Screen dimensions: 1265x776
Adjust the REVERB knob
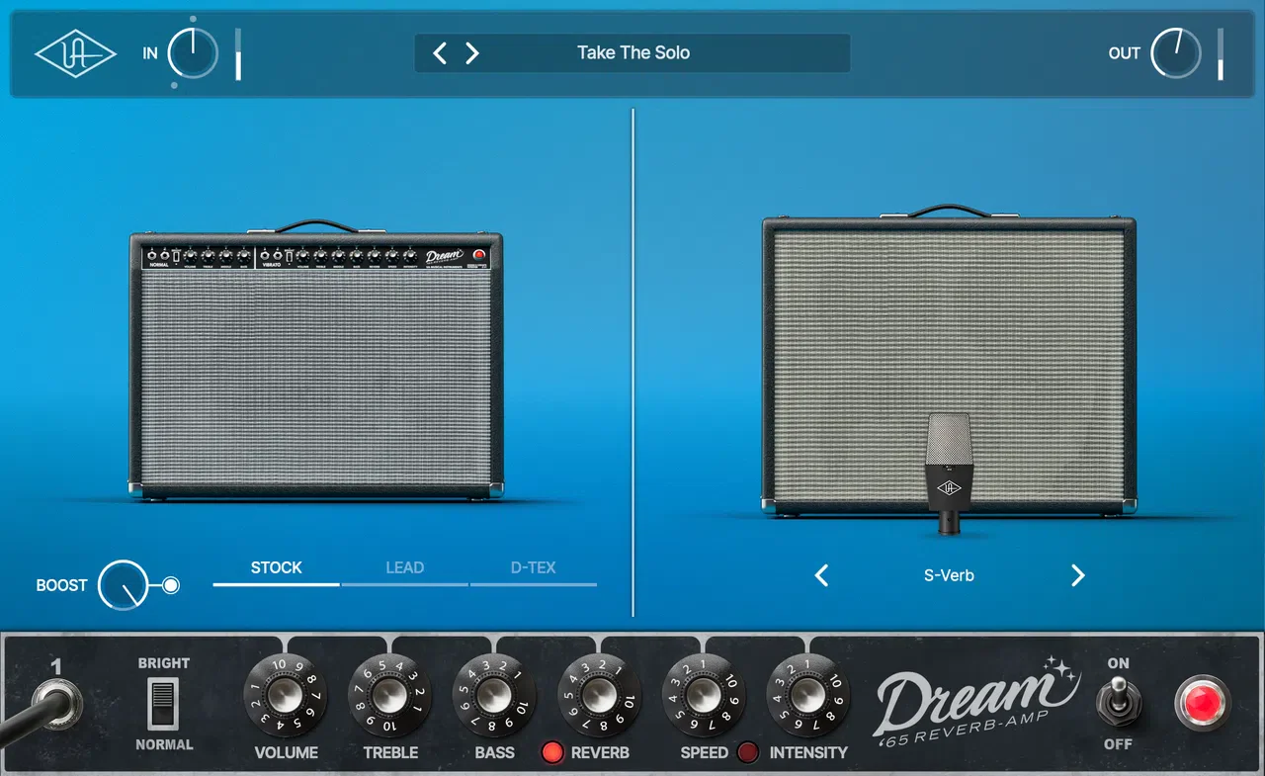click(599, 698)
